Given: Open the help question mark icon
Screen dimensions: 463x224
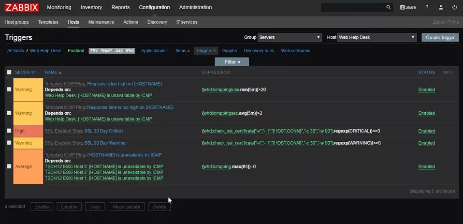Looking at the screenshot, I should point(427,7).
